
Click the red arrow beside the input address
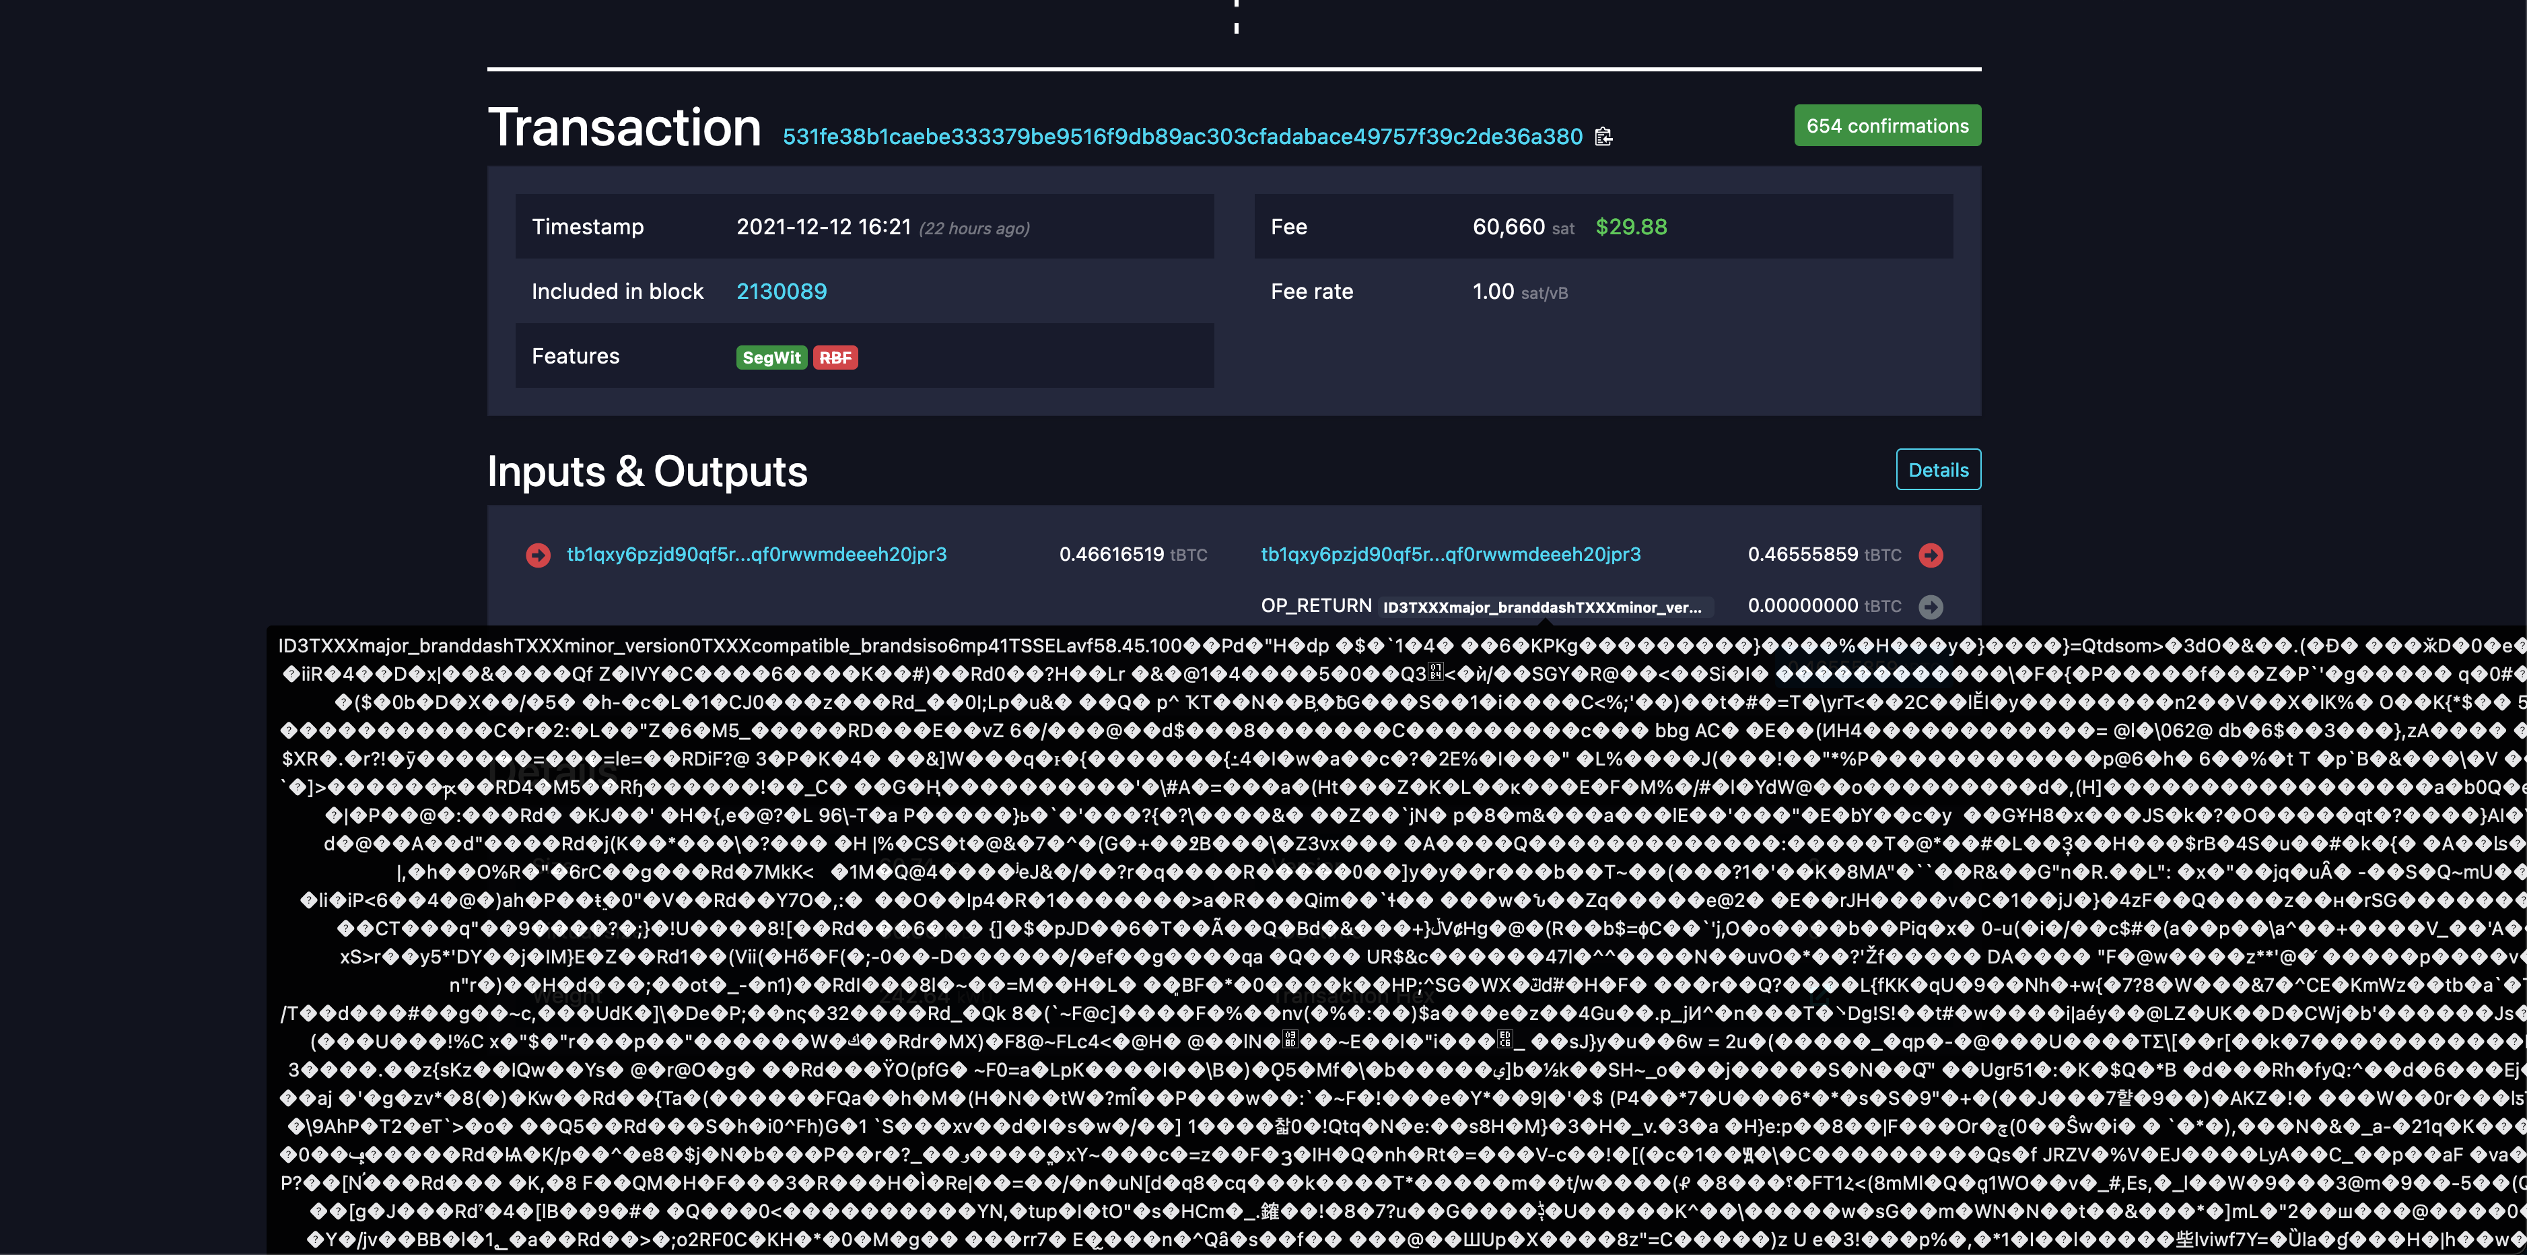(x=538, y=554)
